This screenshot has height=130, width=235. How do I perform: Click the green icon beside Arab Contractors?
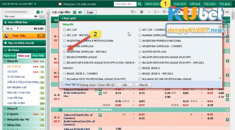pyautogui.click(x=100, y=94)
